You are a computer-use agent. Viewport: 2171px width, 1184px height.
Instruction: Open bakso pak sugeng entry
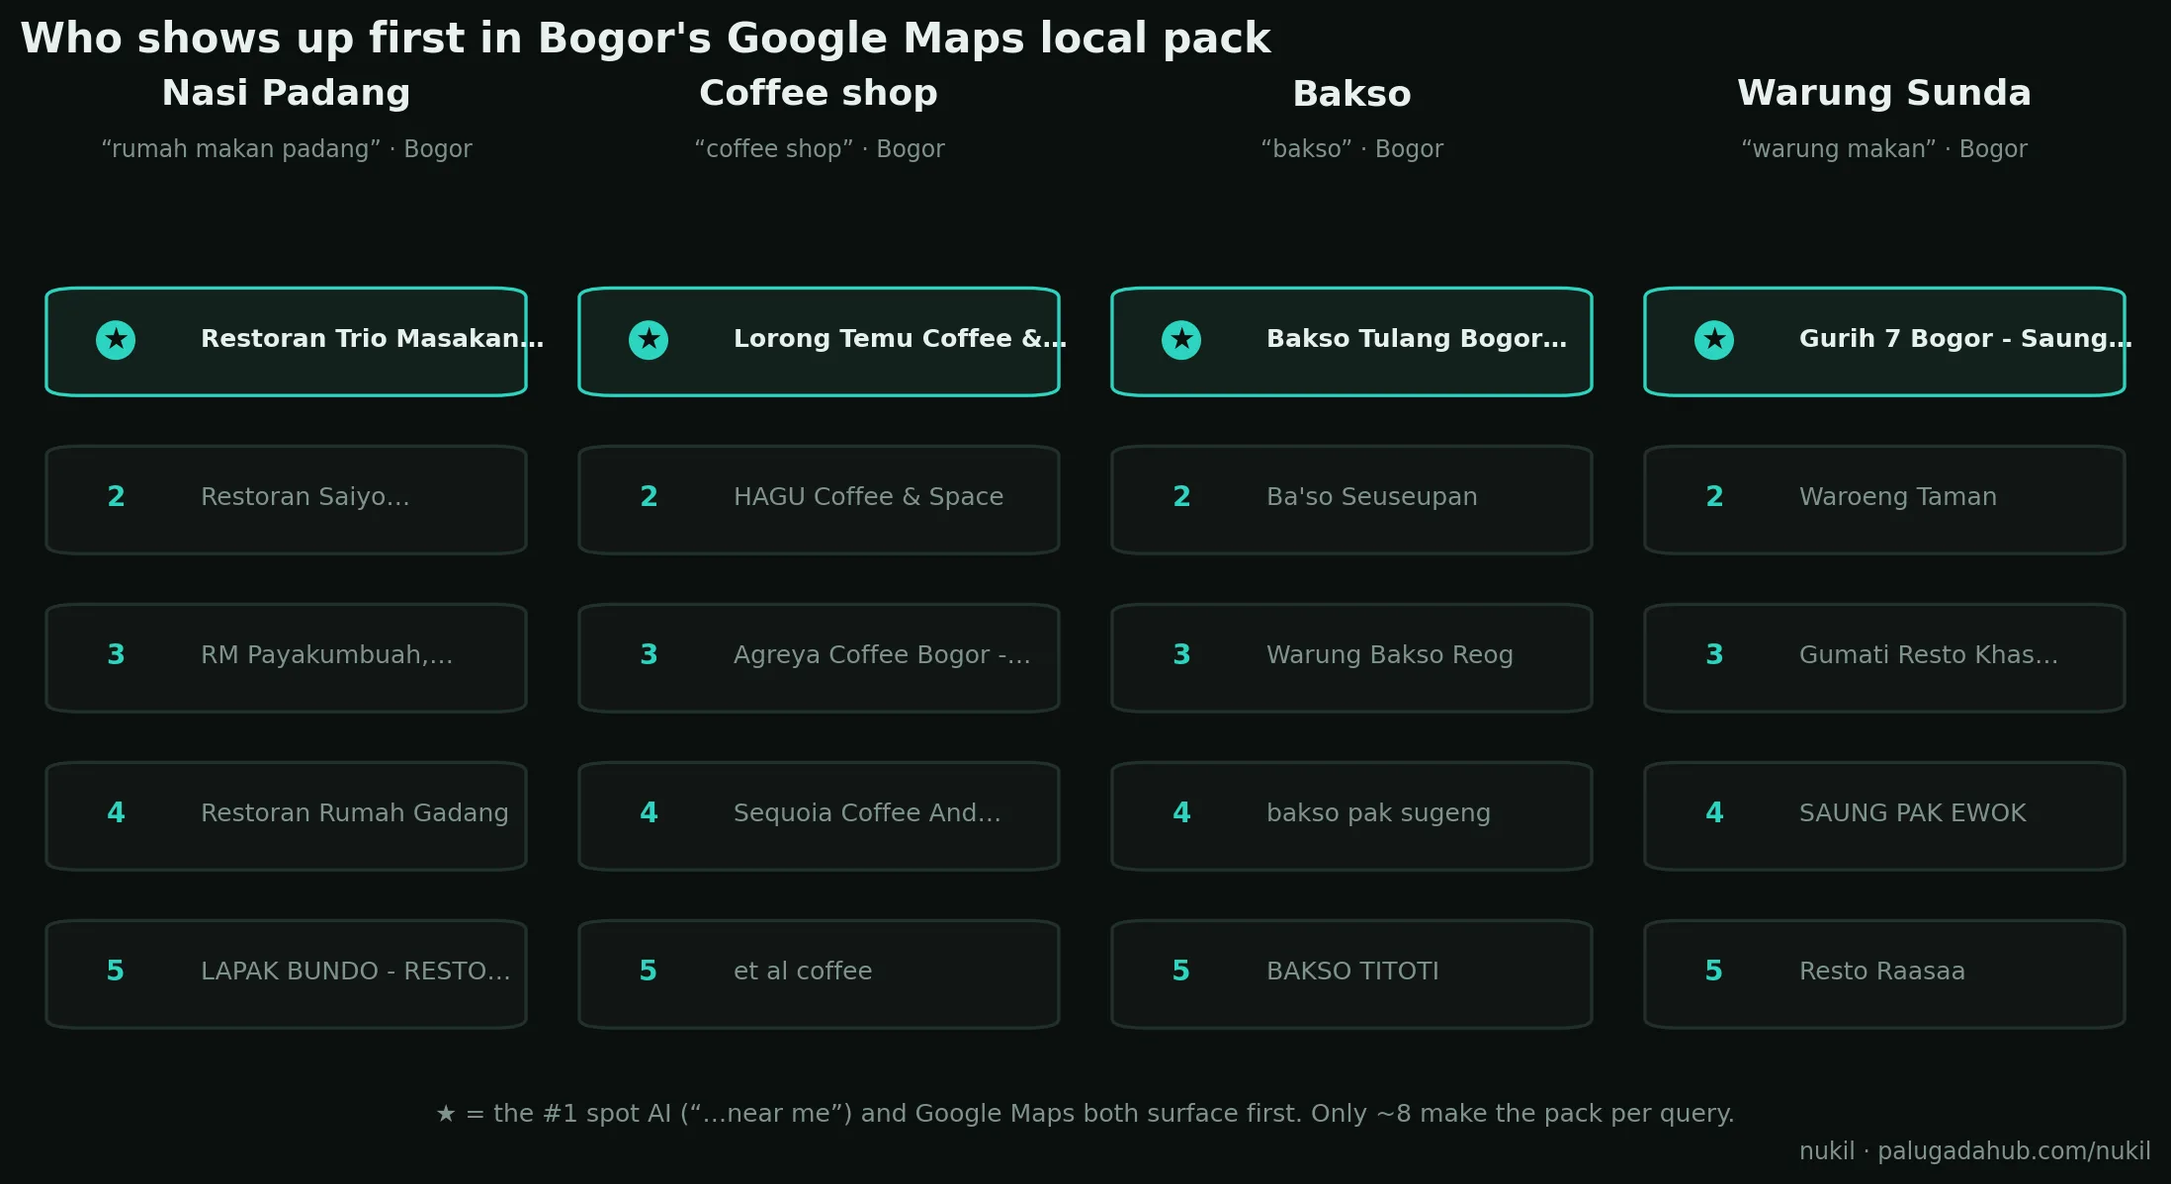click(x=1351, y=816)
